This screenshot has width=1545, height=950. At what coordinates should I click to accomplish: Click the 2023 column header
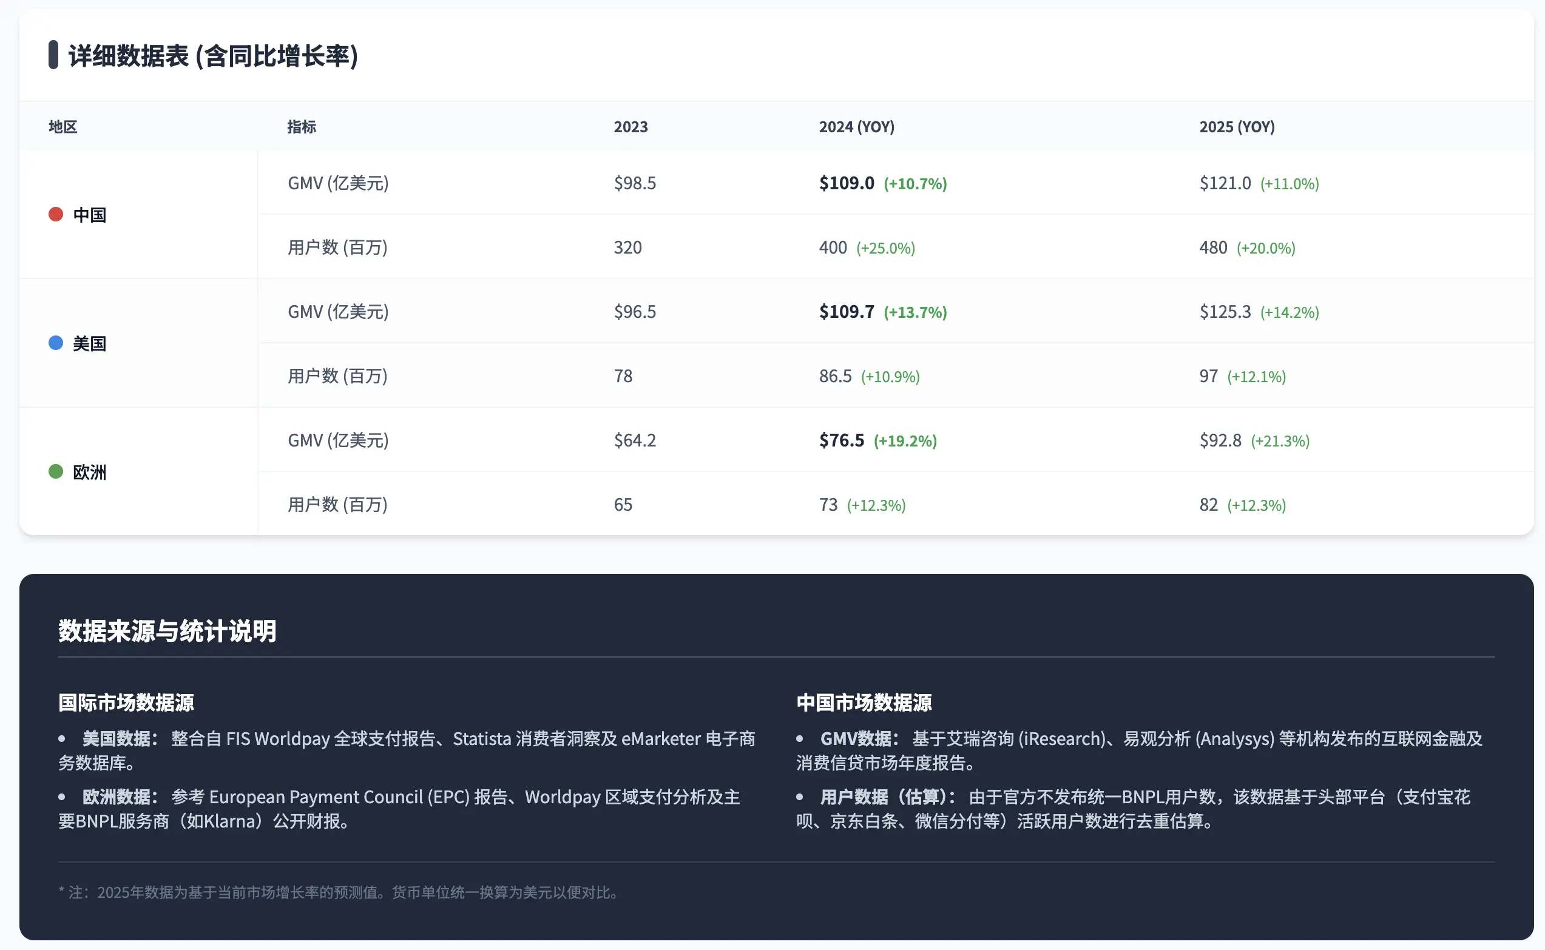tap(630, 127)
